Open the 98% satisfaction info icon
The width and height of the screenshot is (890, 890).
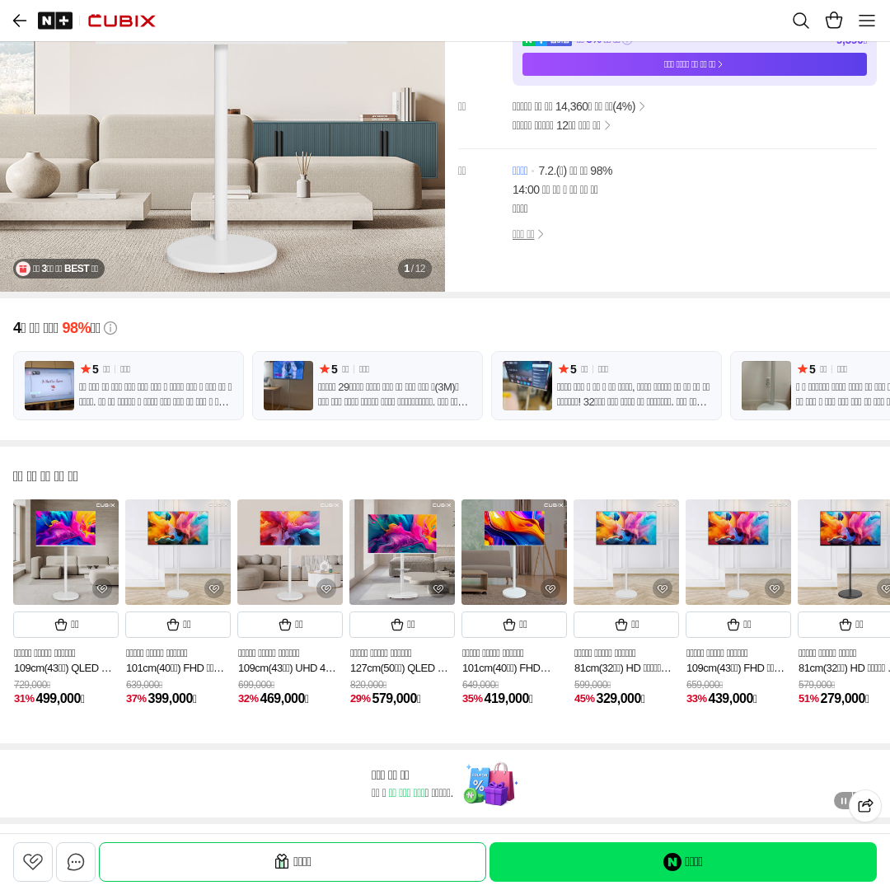click(x=110, y=328)
